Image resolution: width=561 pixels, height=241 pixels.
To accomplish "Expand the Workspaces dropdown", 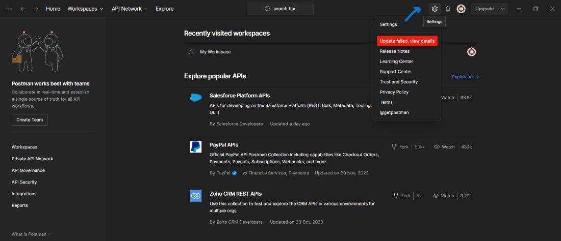I will coord(86,9).
